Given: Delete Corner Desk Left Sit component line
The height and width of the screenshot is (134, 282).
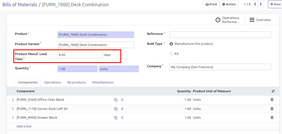Looking at the screenshot, I should coord(272,109).
